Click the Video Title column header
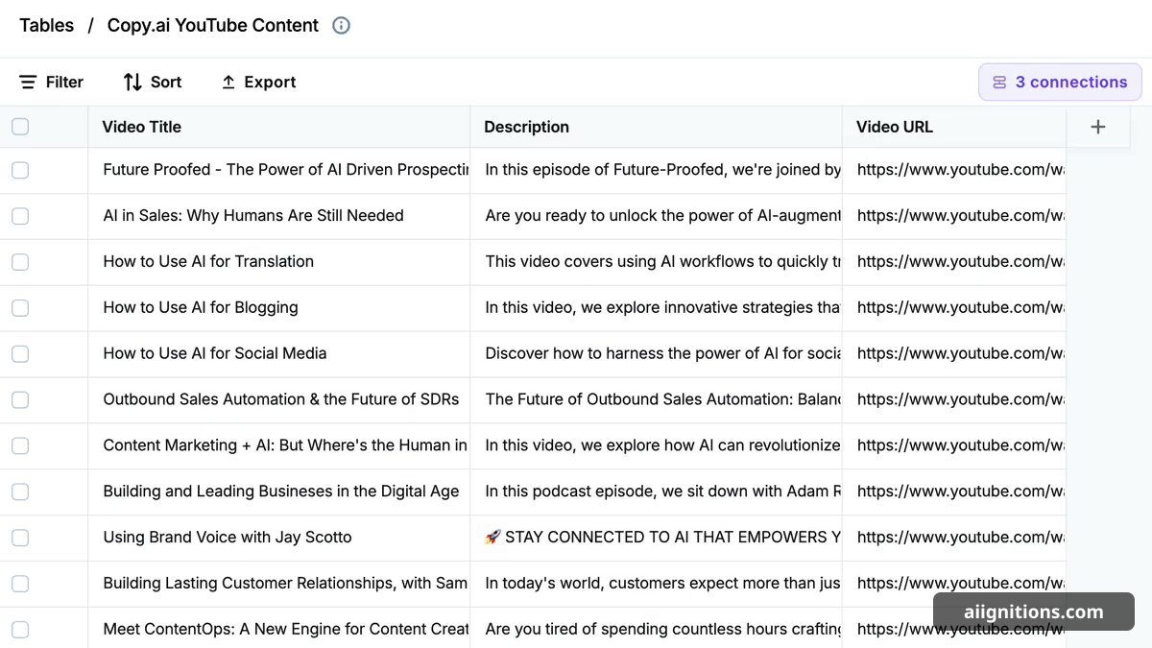This screenshot has width=1152, height=648. point(279,127)
